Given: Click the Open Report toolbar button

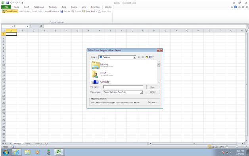Looking at the screenshot, I should (x=10, y=11).
